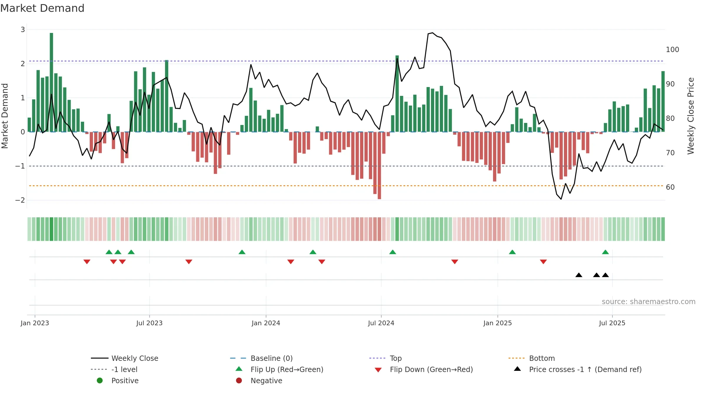Click the 'Jan 2023' x-axis label
This screenshot has height=397, width=706.
pos(35,323)
